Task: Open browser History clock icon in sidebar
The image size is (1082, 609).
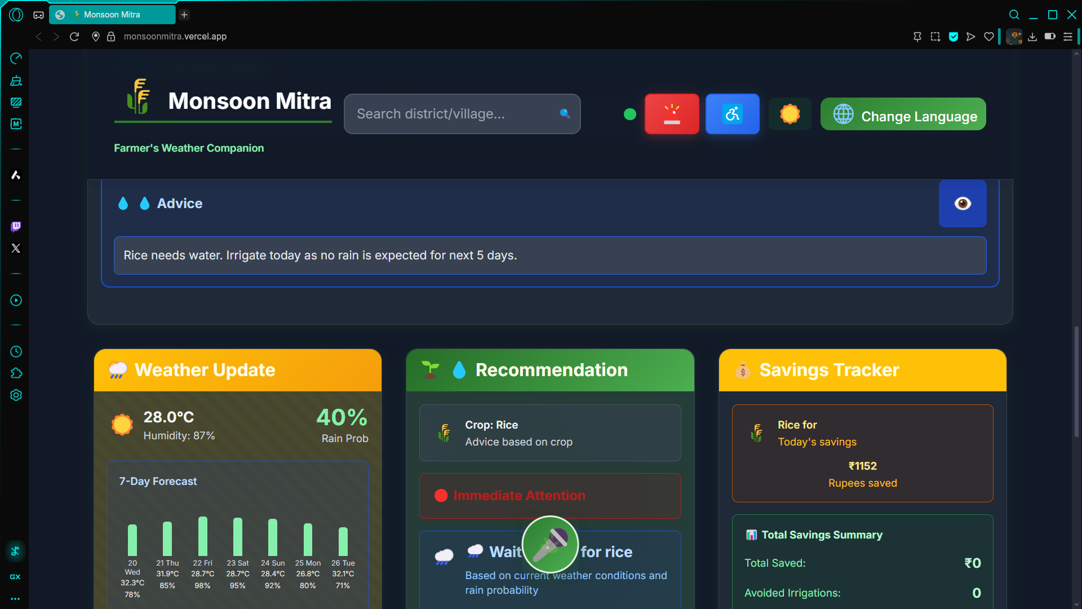Action: click(x=16, y=352)
